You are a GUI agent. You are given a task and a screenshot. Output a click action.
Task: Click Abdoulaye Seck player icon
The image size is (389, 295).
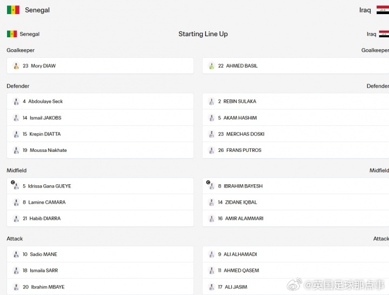16,102
